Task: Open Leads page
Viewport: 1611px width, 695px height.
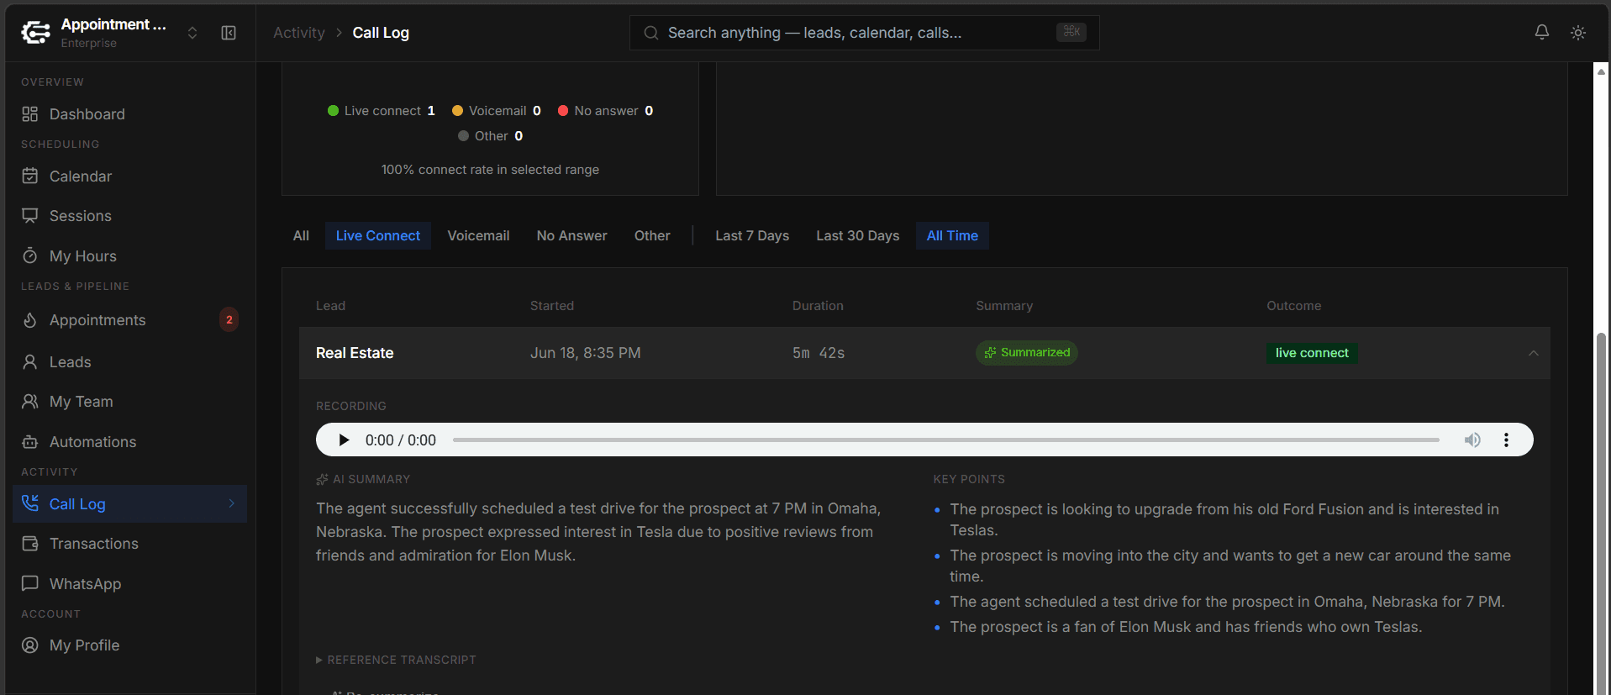Action: [129, 362]
